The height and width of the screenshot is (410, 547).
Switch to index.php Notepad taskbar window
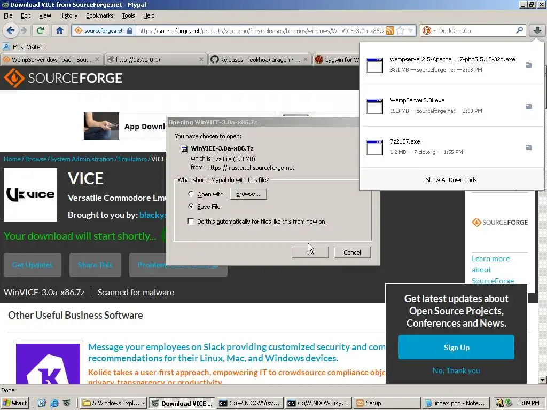coord(455,403)
